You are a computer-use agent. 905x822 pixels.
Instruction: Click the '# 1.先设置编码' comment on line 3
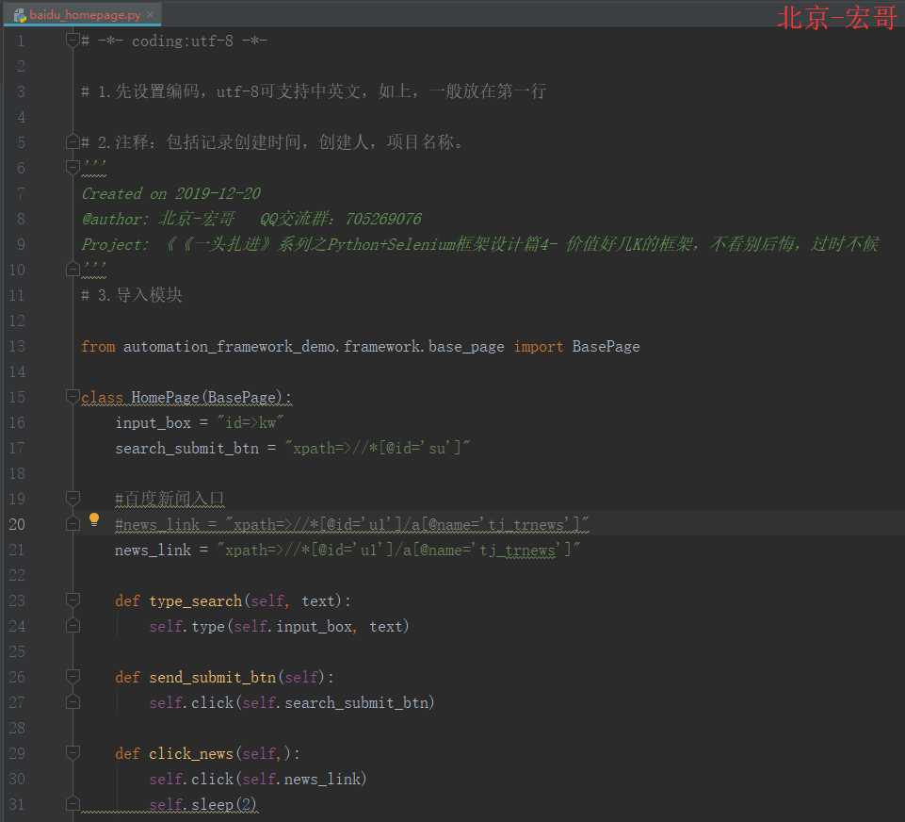(x=314, y=91)
